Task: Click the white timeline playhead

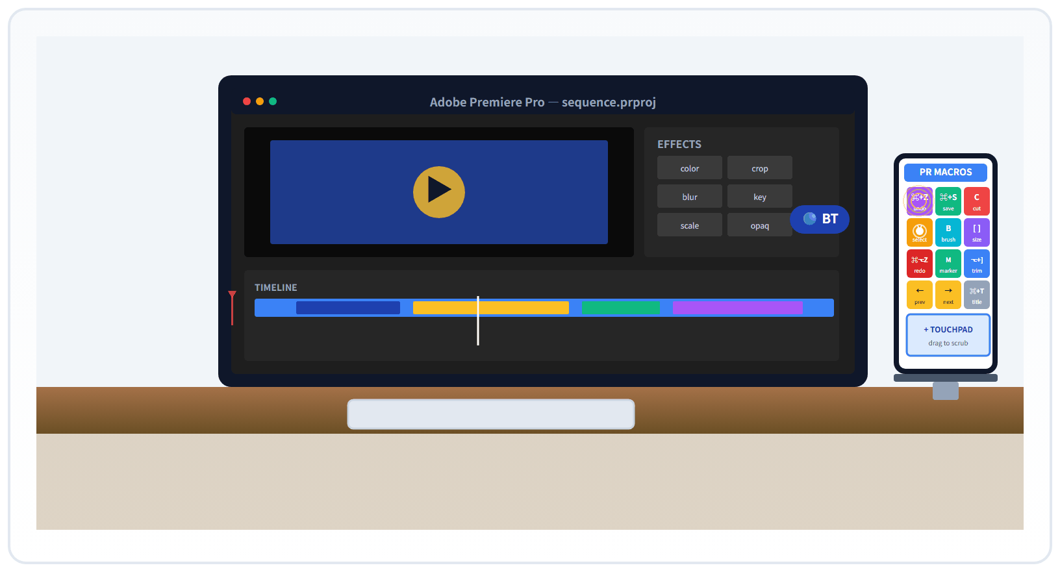Action: [x=478, y=321]
